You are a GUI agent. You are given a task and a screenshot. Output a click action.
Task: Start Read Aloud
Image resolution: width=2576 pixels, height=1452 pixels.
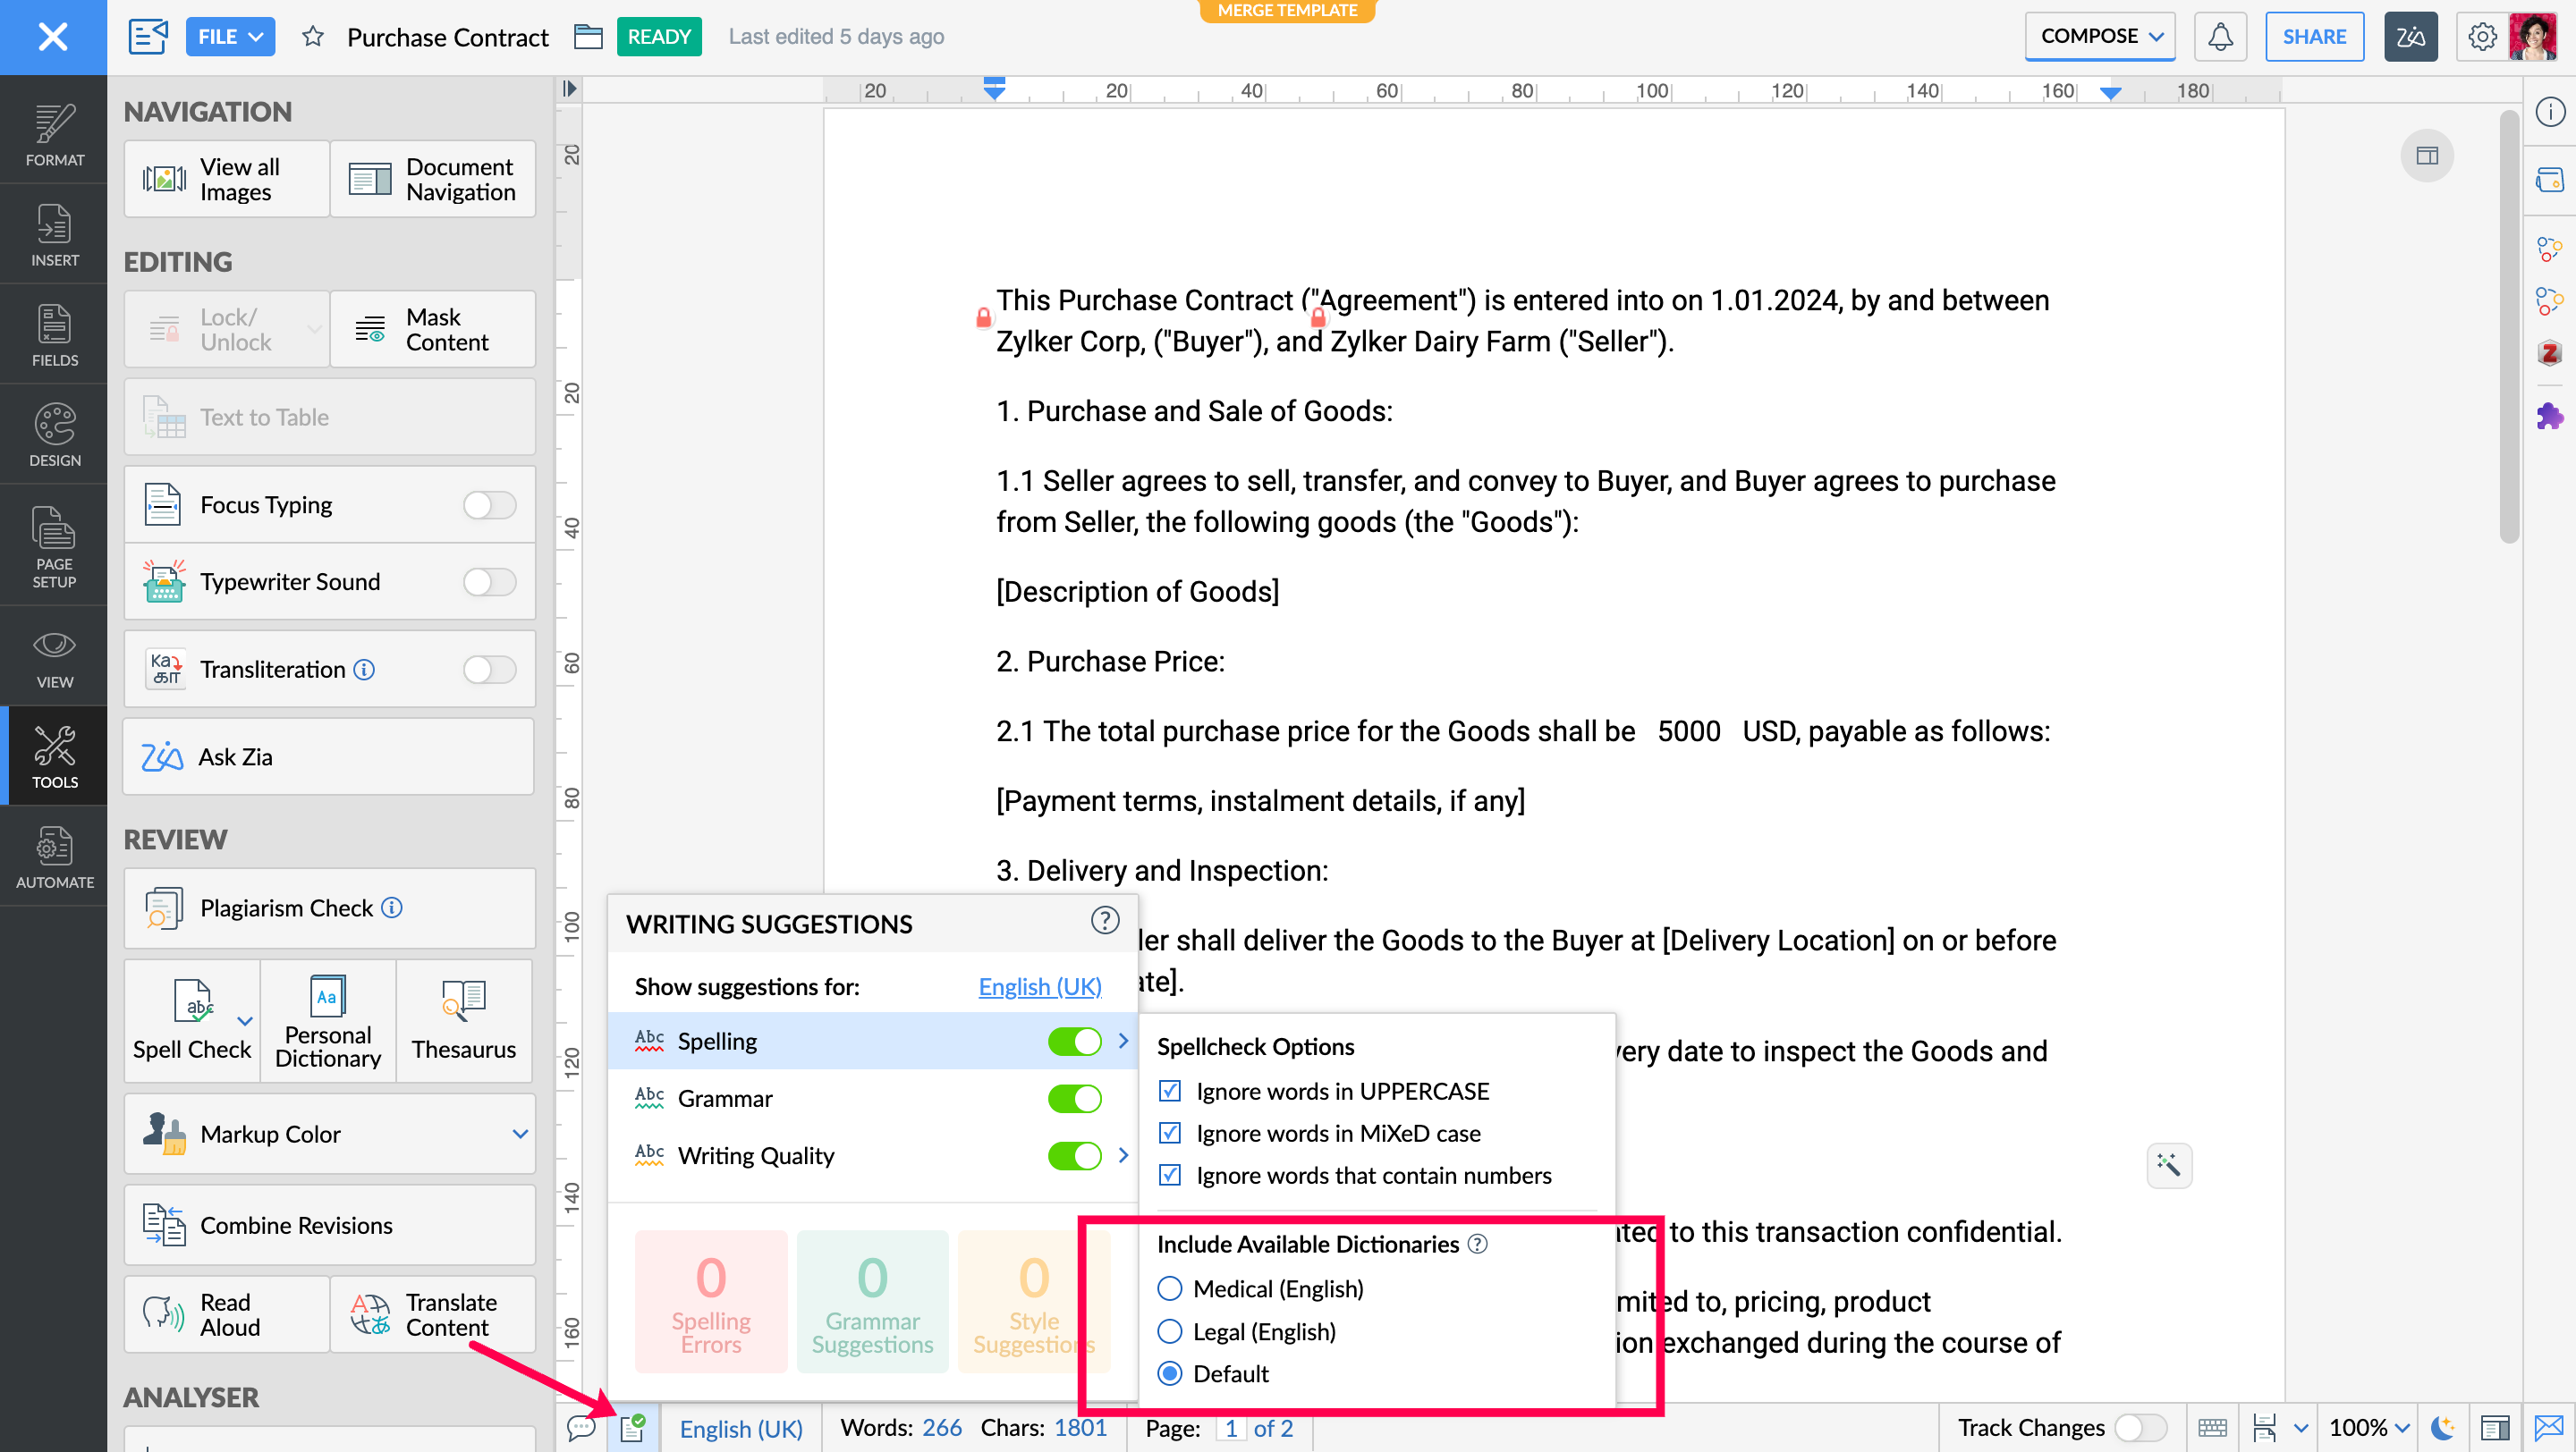[x=227, y=1314]
